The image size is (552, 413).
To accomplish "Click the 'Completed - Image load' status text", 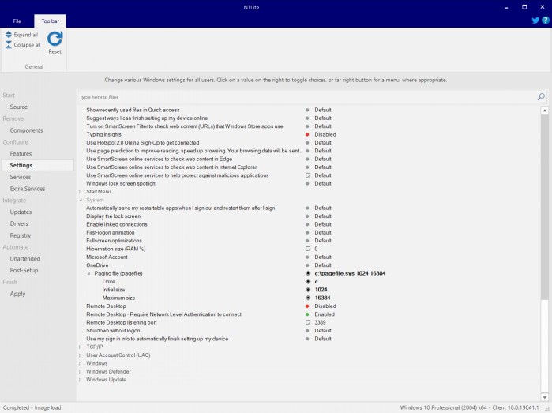I will tap(32, 407).
